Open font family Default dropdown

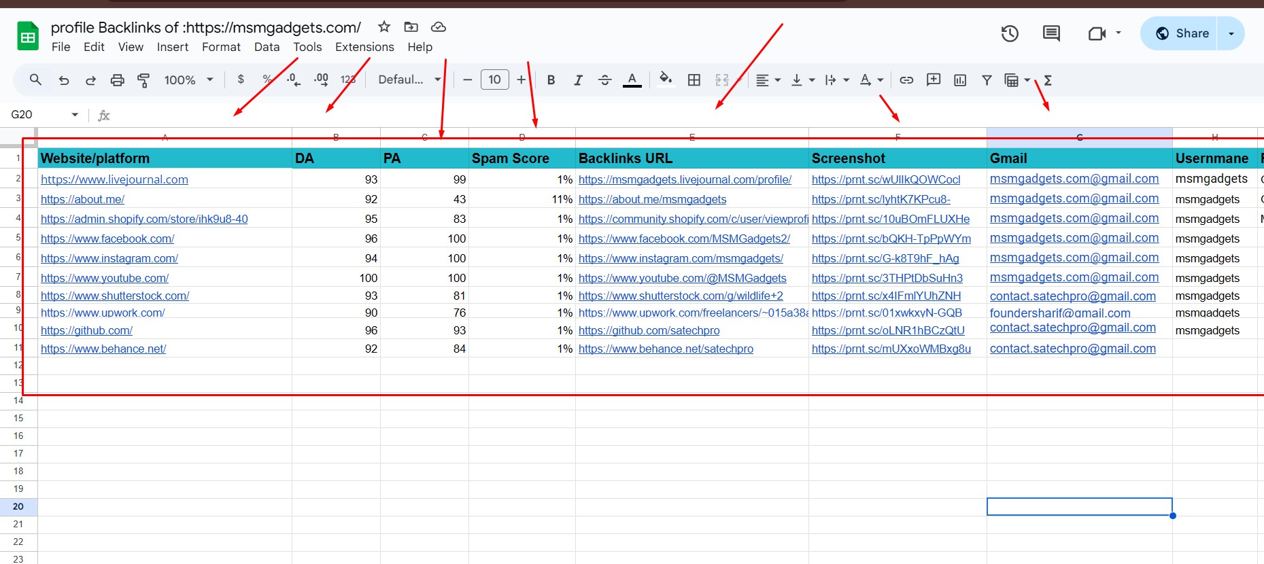(409, 80)
